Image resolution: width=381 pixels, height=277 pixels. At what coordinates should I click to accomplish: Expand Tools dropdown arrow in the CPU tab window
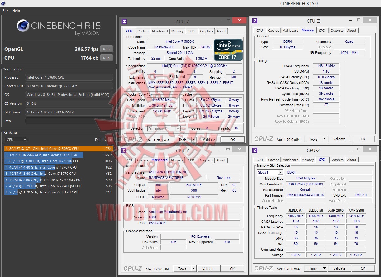click(194, 140)
